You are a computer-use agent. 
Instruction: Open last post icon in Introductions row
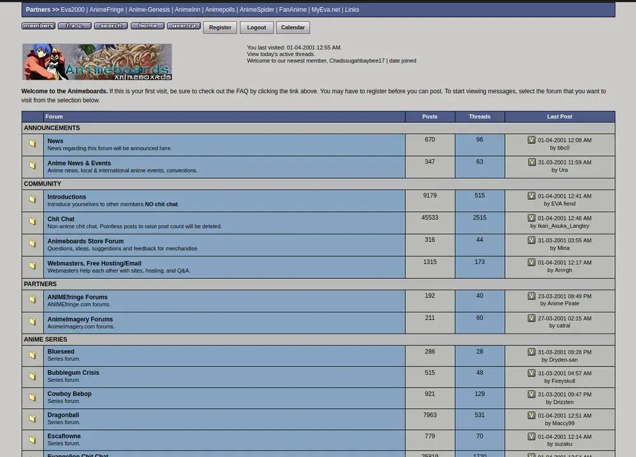coord(532,196)
